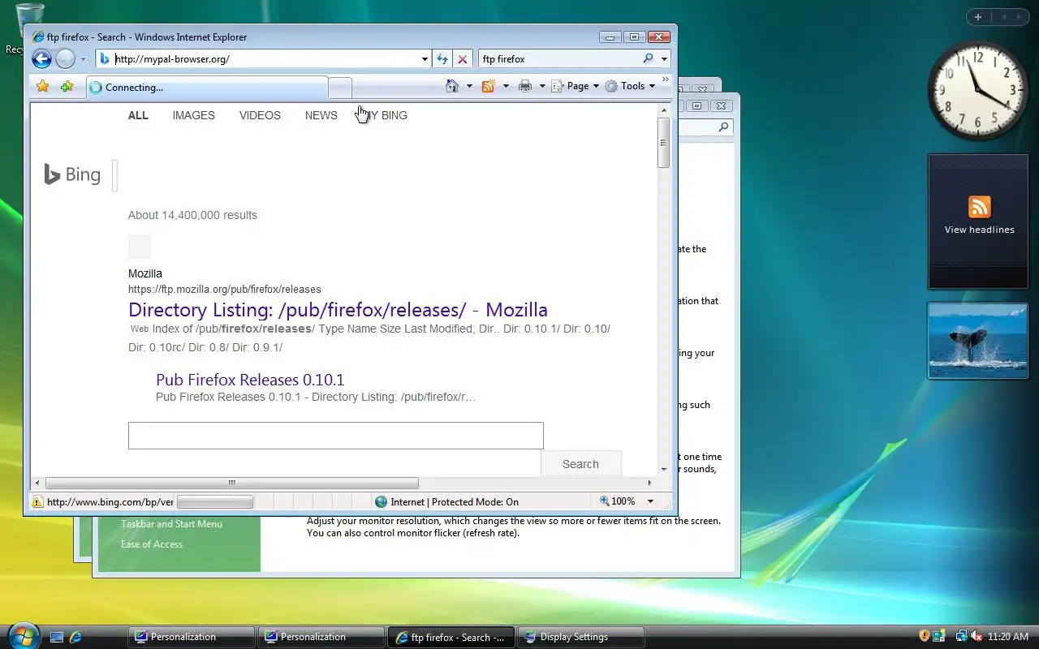Click the Bing Search button
Screen dimensions: 1039x649
[580, 464]
